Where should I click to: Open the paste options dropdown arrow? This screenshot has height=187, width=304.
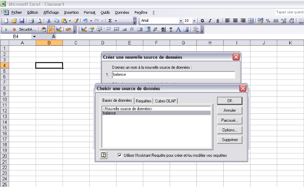pyautogui.click(x=70, y=20)
